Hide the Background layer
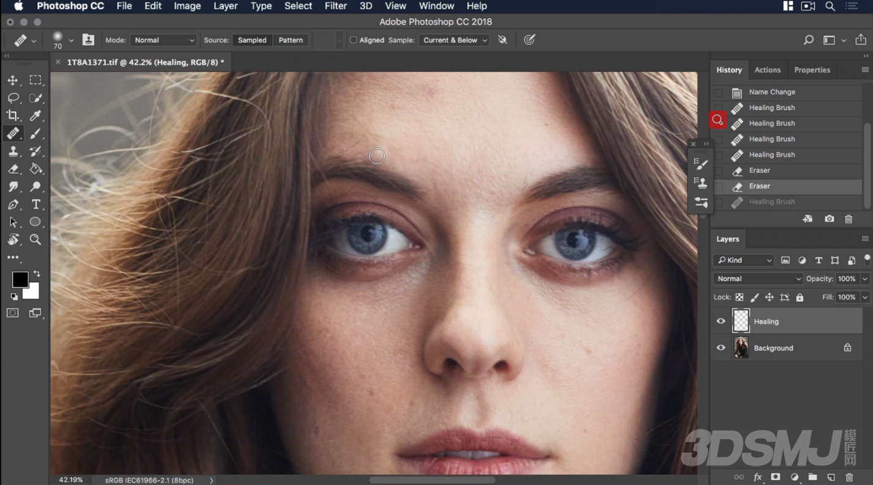The height and width of the screenshot is (485, 873). click(x=721, y=348)
